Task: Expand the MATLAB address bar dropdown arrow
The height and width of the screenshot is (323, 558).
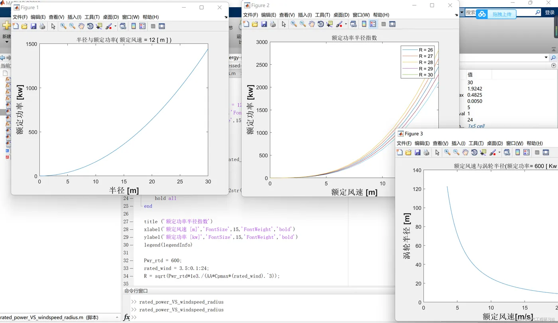Action: tap(546, 57)
